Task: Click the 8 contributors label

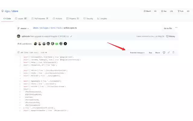Action: coord(25,44)
